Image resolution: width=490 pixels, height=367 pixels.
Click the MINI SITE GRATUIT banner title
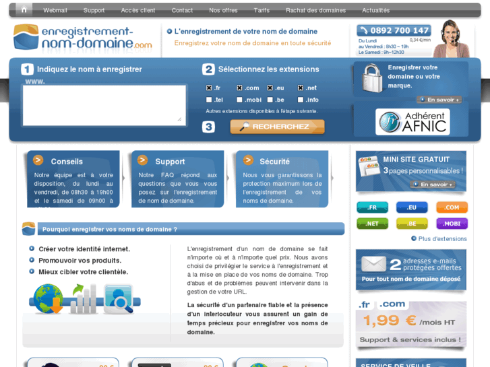coord(417,160)
